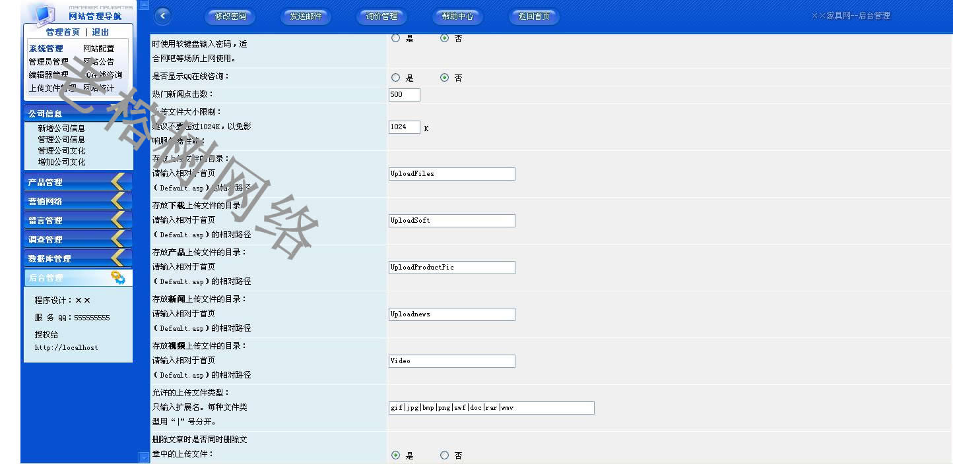The width and height of the screenshot is (953, 464).
Task: Open 新增公司信息 sidebar item
Action: [x=61, y=129]
